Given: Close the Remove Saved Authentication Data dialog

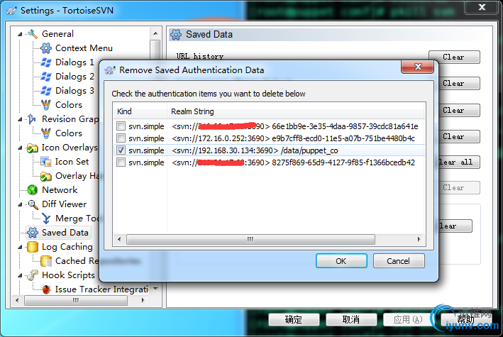Looking at the screenshot, I should (417, 67).
